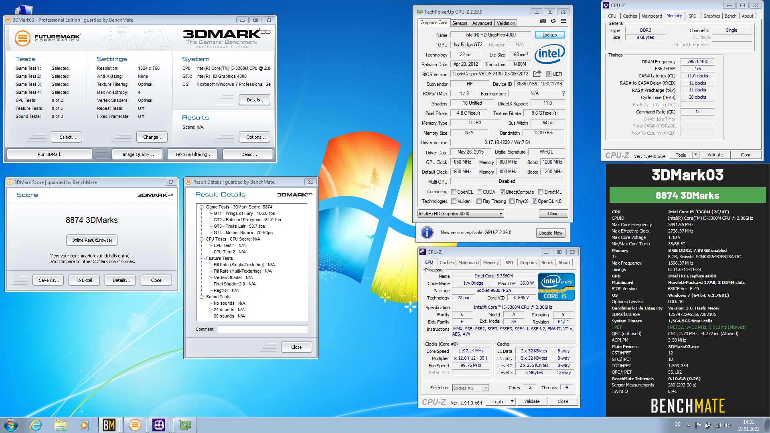This screenshot has width=770, height=433.
Task: Switch to CPU-Z purple chip taskbar icon
Action: tap(159, 425)
